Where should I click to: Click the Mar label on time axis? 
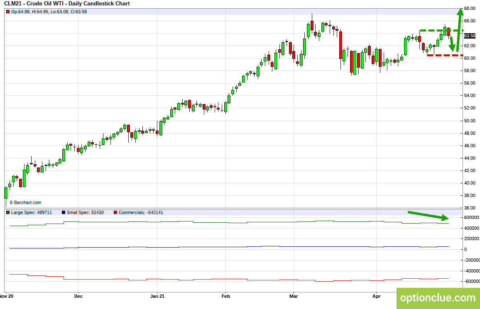pyautogui.click(x=294, y=296)
